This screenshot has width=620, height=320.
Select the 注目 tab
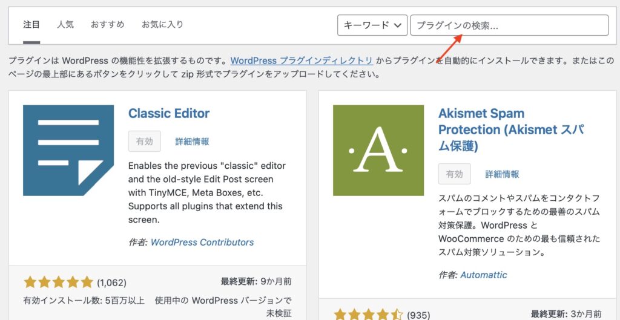pos(31,24)
